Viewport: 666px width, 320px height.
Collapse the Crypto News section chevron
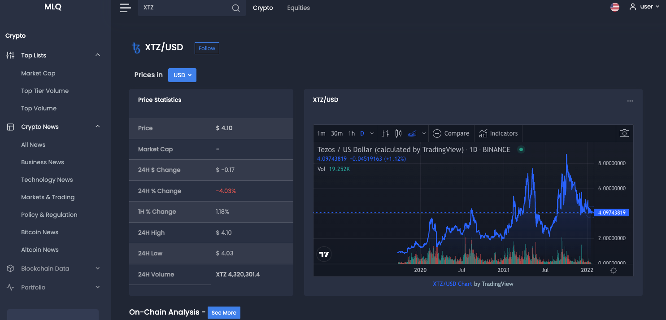[x=98, y=127]
